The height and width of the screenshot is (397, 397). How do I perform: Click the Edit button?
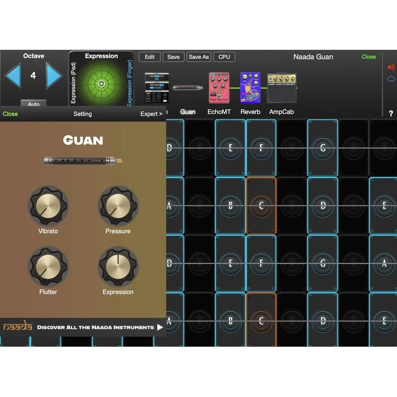click(149, 57)
